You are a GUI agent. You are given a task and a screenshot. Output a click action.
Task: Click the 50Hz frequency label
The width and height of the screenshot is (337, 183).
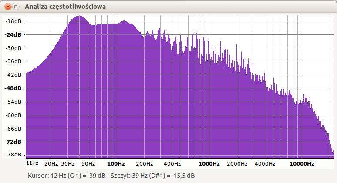click(88, 164)
